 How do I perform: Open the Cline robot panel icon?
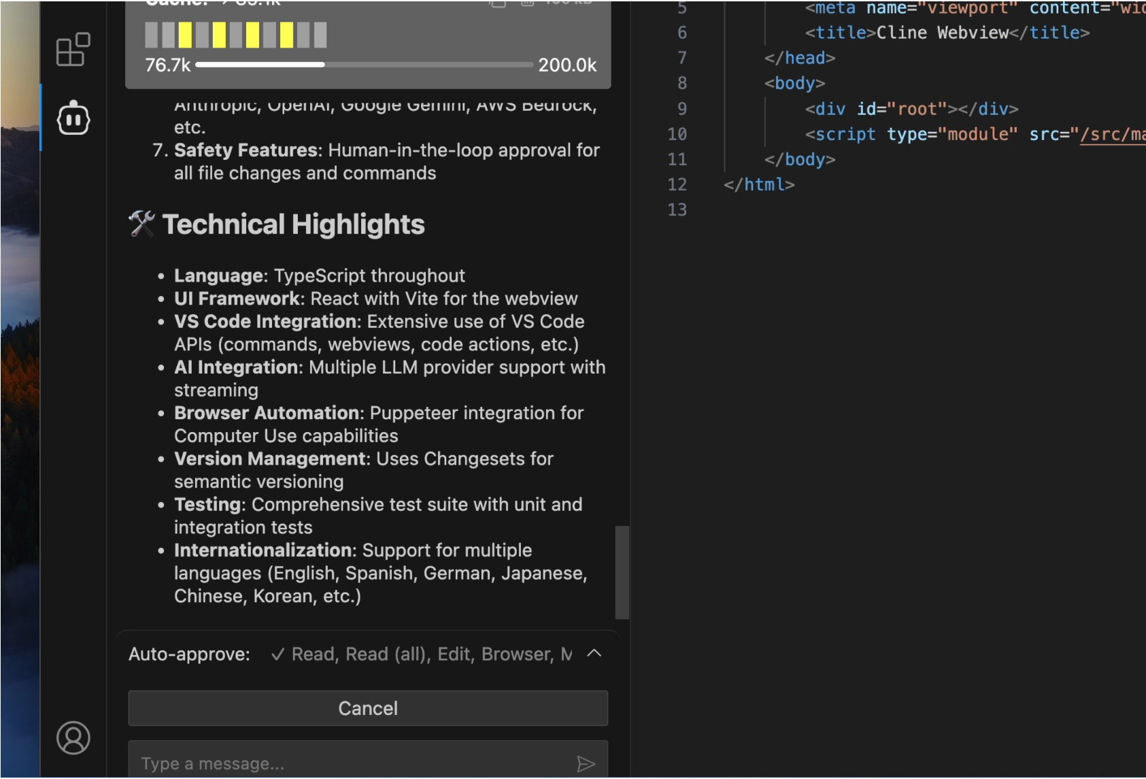coord(73,118)
